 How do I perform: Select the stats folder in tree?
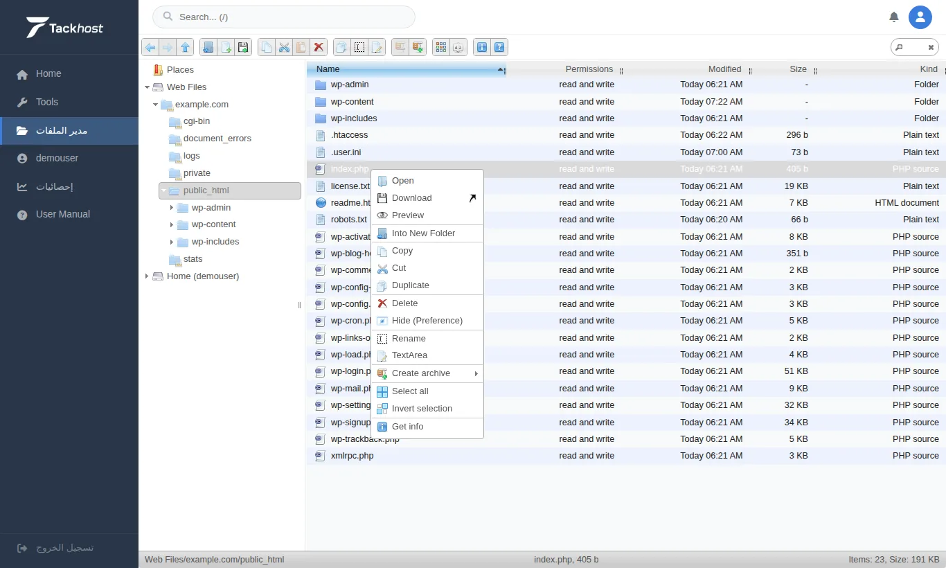pyautogui.click(x=193, y=259)
